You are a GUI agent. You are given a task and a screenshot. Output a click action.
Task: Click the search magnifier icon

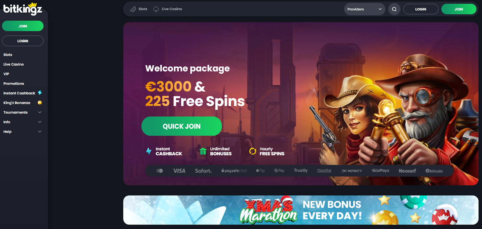click(x=394, y=9)
